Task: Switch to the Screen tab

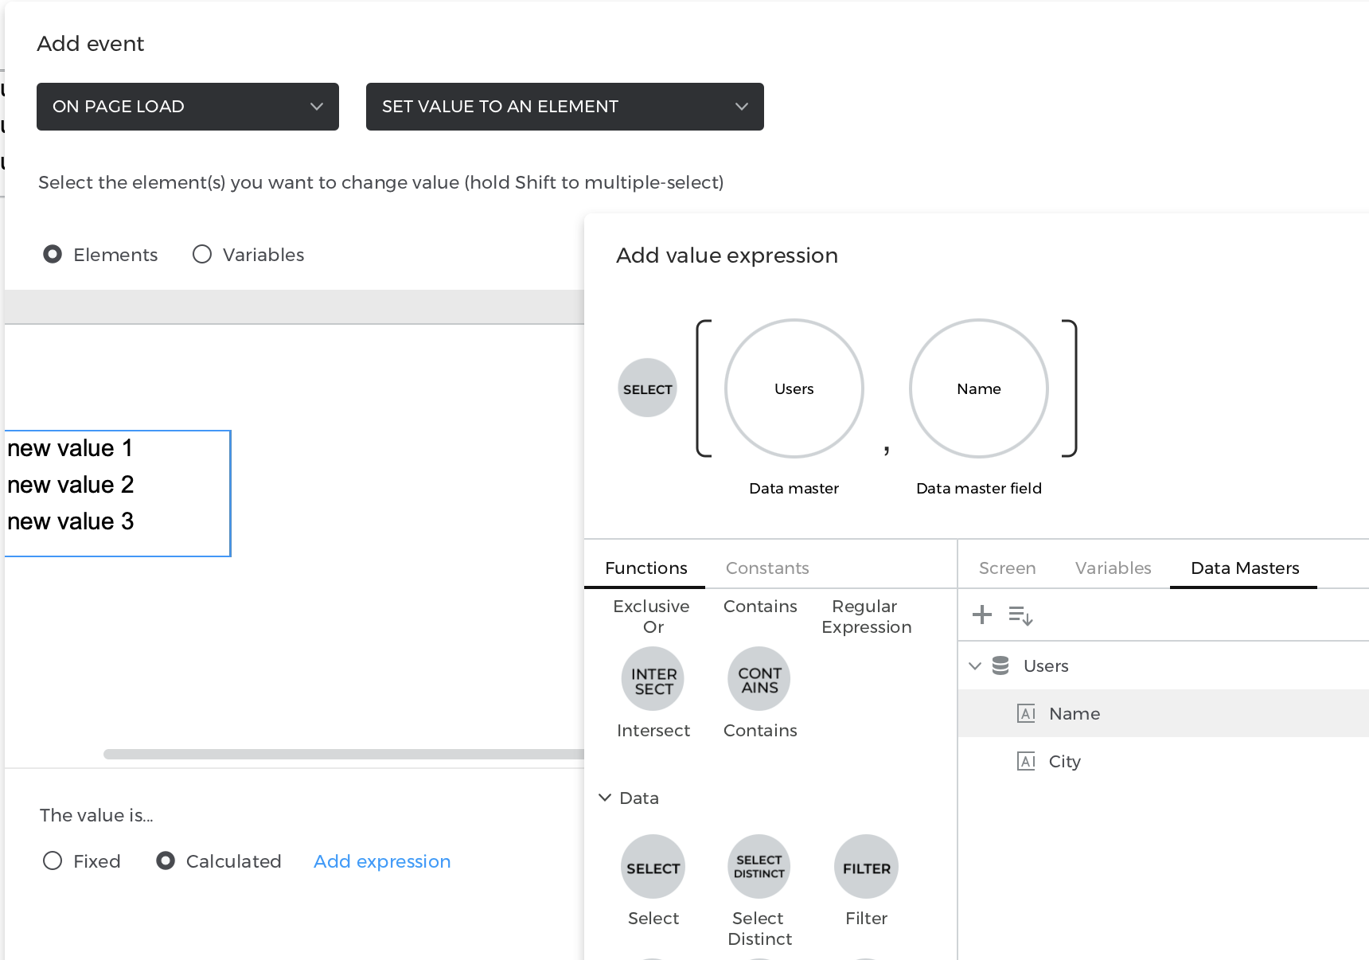Action: 1007,568
